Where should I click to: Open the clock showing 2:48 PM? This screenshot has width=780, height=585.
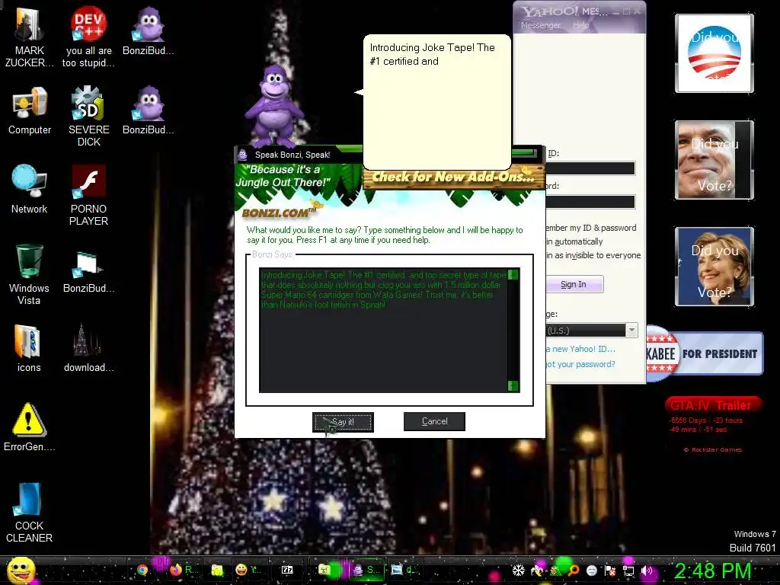coord(712,571)
